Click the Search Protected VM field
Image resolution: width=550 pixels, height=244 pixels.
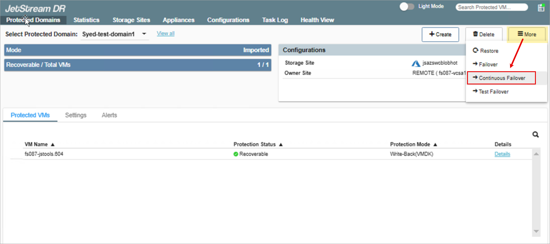click(491, 7)
